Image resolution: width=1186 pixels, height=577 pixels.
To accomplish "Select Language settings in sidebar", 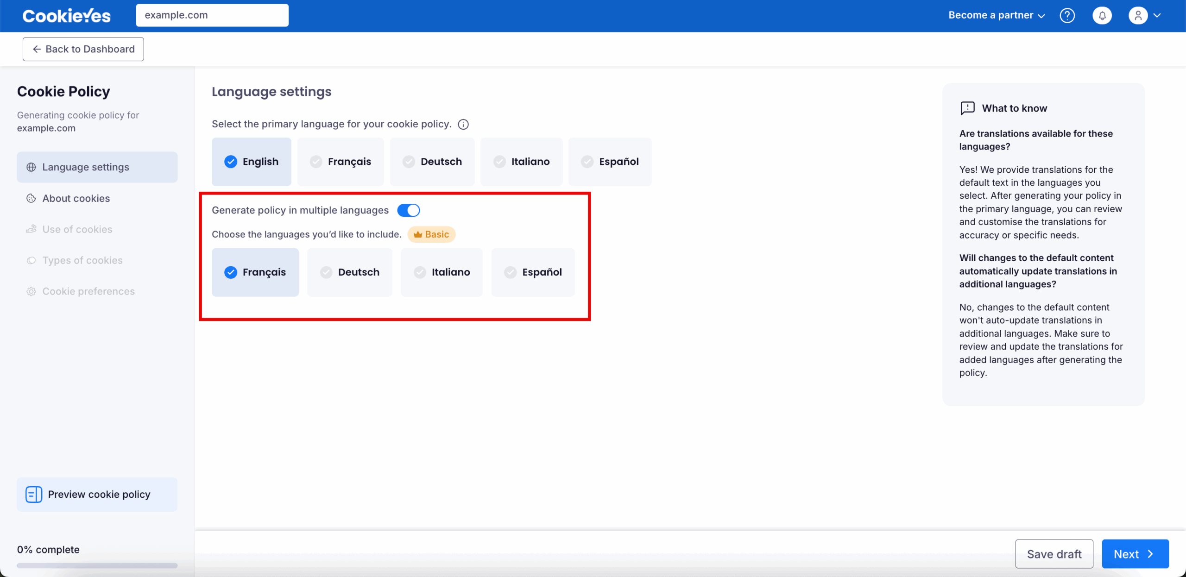I will pos(86,167).
